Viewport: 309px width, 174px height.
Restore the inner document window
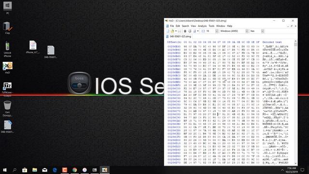[x=292, y=26]
